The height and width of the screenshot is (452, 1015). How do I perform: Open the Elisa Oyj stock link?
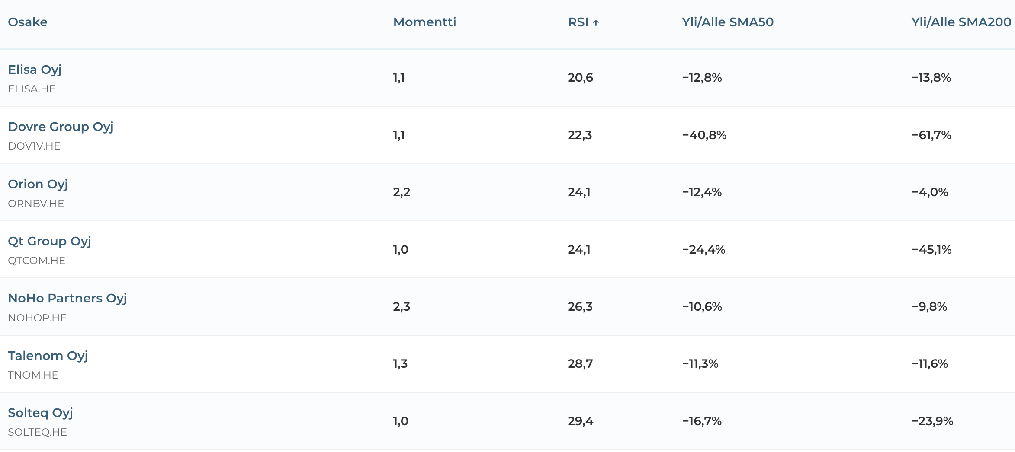pyautogui.click(x=35, y=70)
